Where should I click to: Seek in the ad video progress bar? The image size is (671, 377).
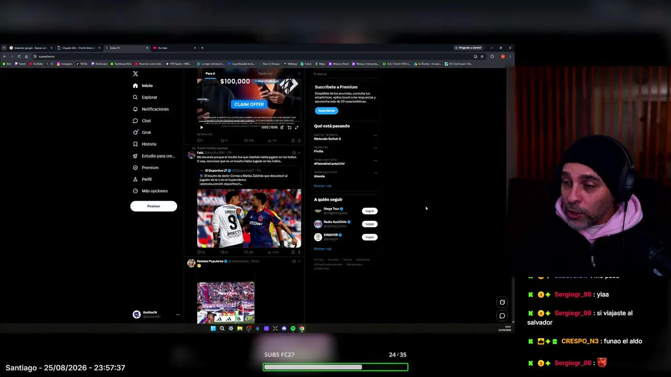[249, 123]
